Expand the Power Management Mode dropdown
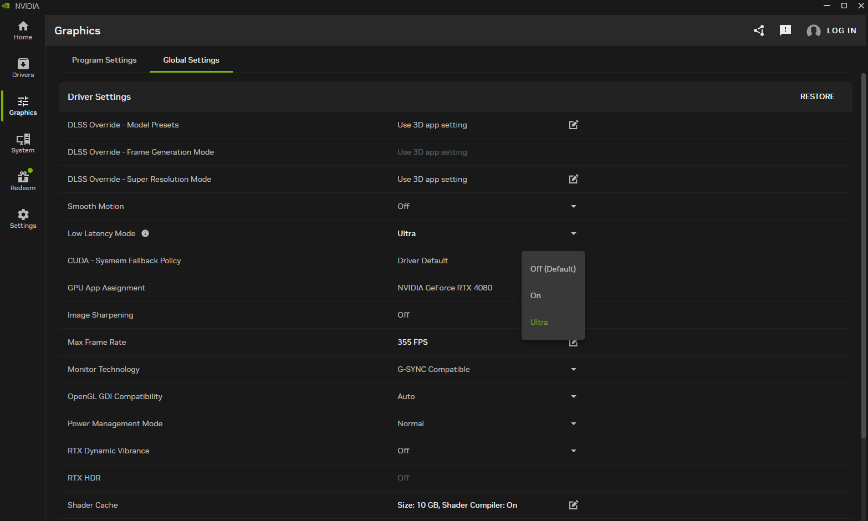Screen dimensions: 868x521 click(574, 423)
